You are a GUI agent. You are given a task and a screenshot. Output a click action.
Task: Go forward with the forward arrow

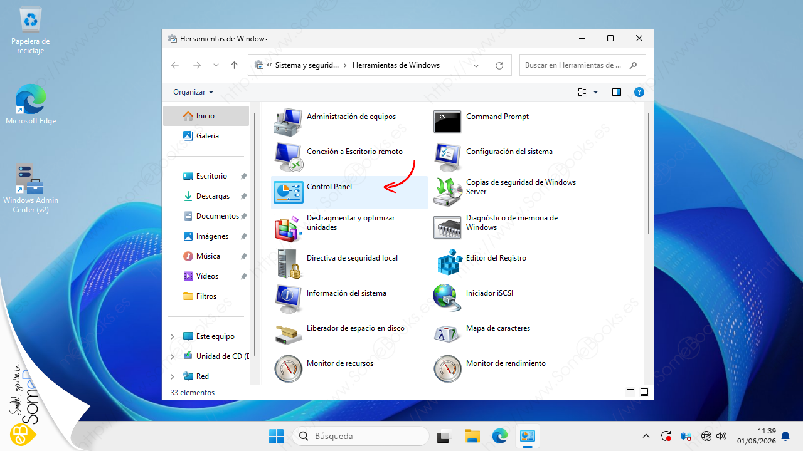tap(197, 65)
